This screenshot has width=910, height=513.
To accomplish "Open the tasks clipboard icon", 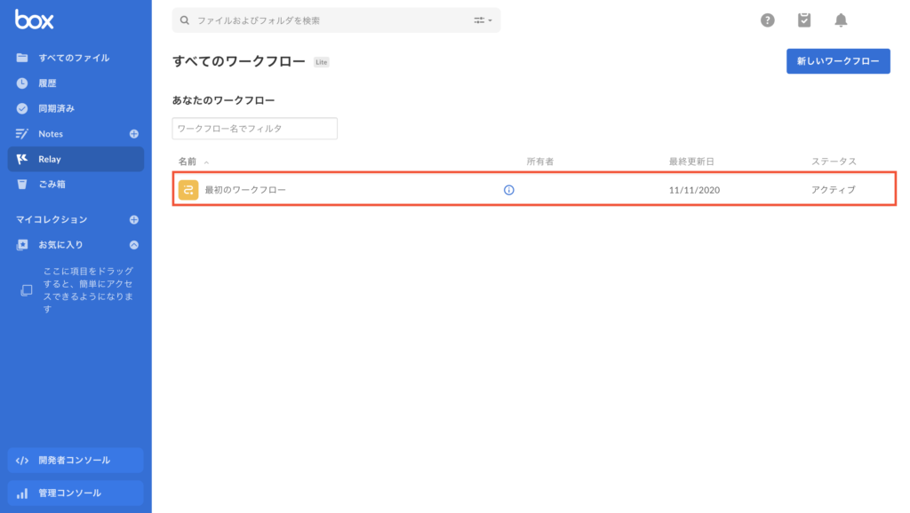I will click(803, 20).
